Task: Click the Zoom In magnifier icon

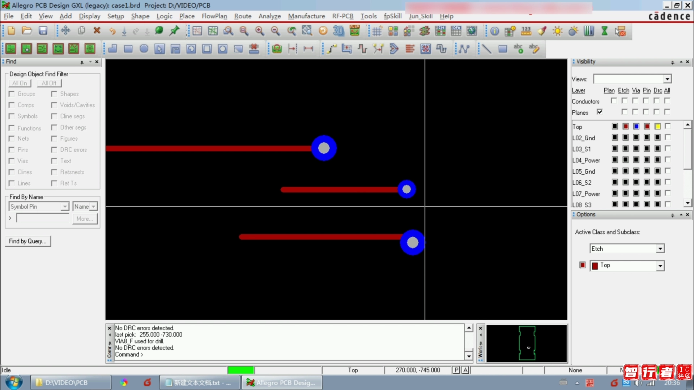Action: (x=260, y=31)
